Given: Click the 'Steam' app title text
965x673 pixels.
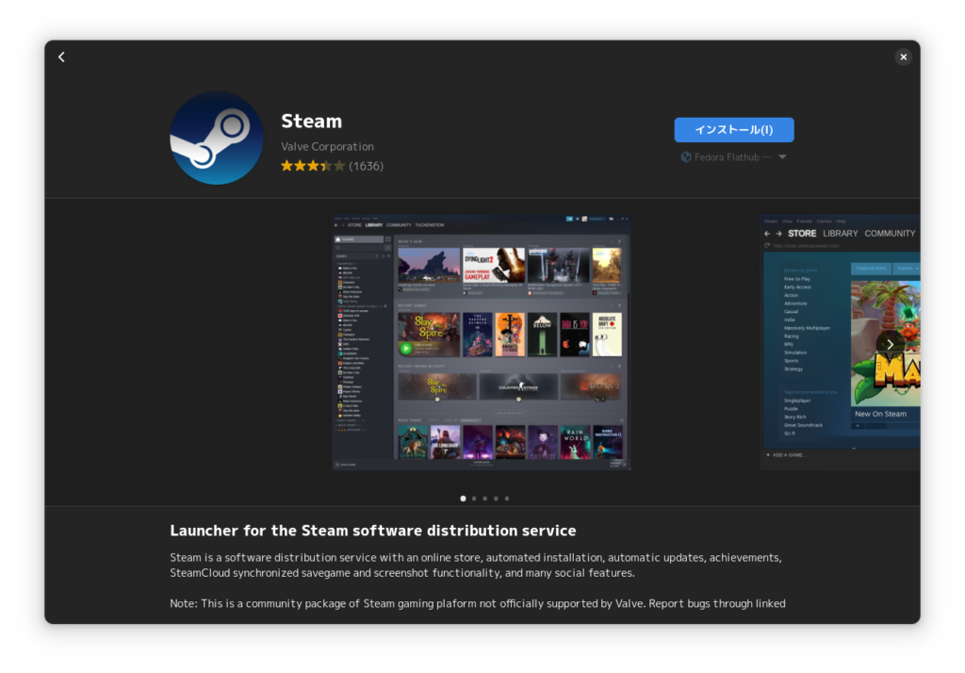Looking at the screenshot, I should click(x=311, y=122).
